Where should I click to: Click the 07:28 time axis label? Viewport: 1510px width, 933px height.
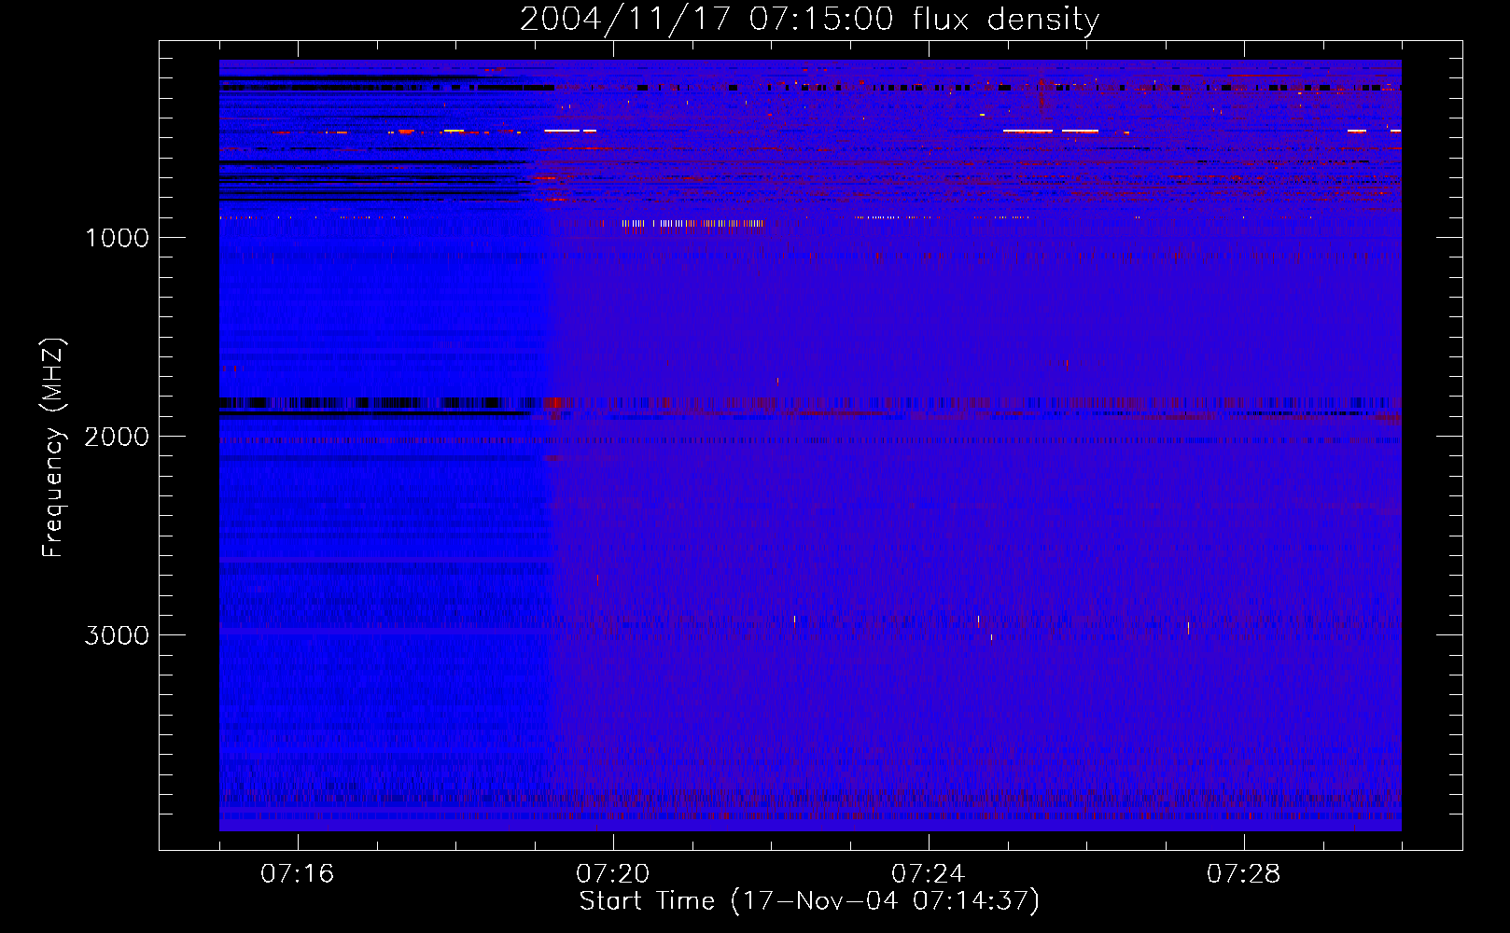(x=1243, y=874)
